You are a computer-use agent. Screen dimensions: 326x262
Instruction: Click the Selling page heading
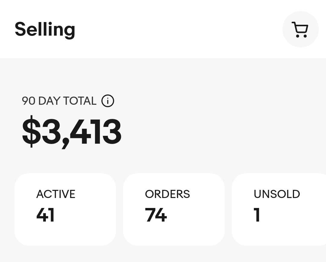[45, 30]
